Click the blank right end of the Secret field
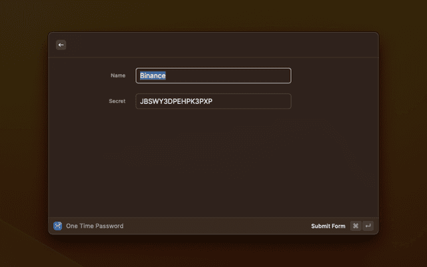 coord(267,101)
